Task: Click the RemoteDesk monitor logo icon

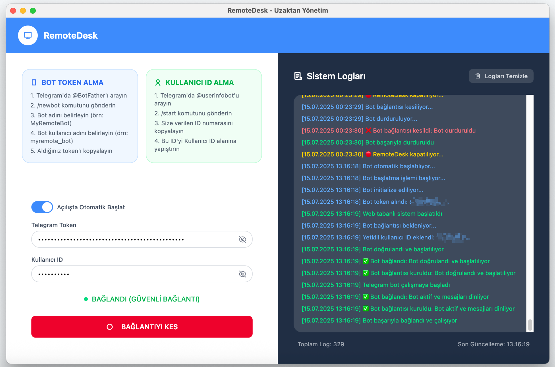Action: (x=28, y=35)
